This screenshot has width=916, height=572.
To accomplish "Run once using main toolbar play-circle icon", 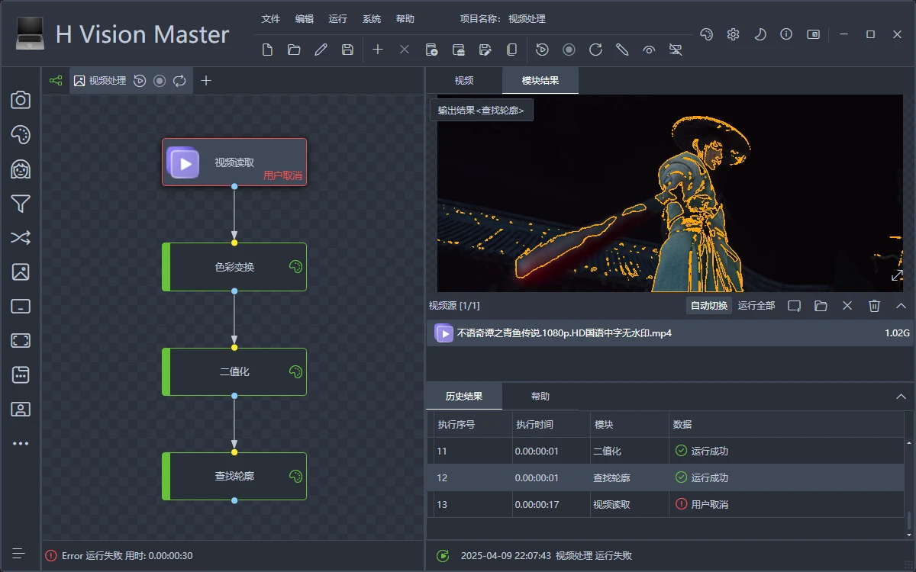I will 542,50.
